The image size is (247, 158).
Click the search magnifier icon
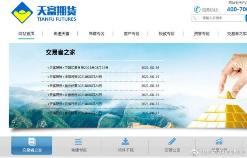pos(195,18)
